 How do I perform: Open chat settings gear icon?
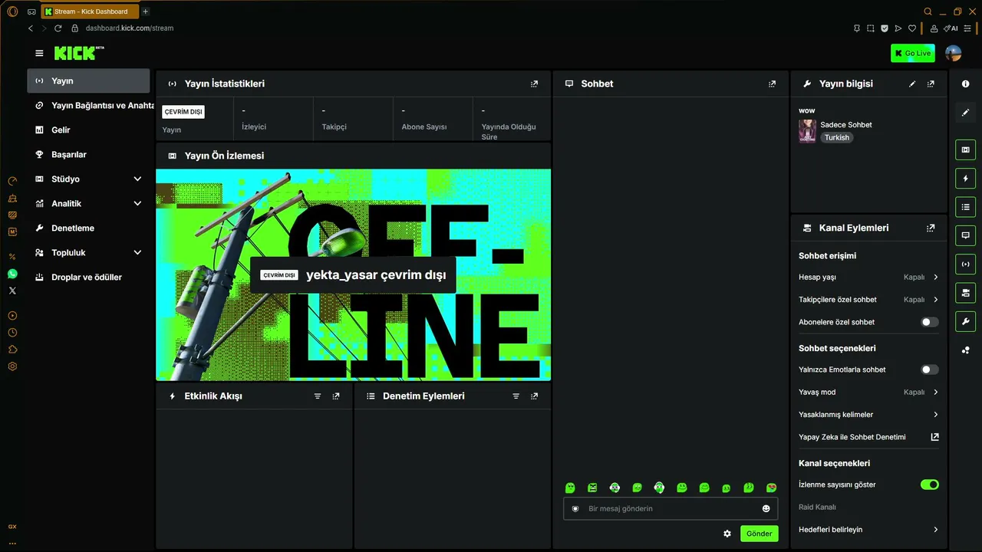pyautogui.click(x=727, y=534)
